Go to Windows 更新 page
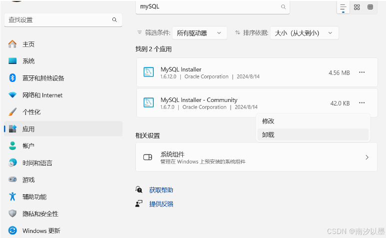 tap(41, 230)
